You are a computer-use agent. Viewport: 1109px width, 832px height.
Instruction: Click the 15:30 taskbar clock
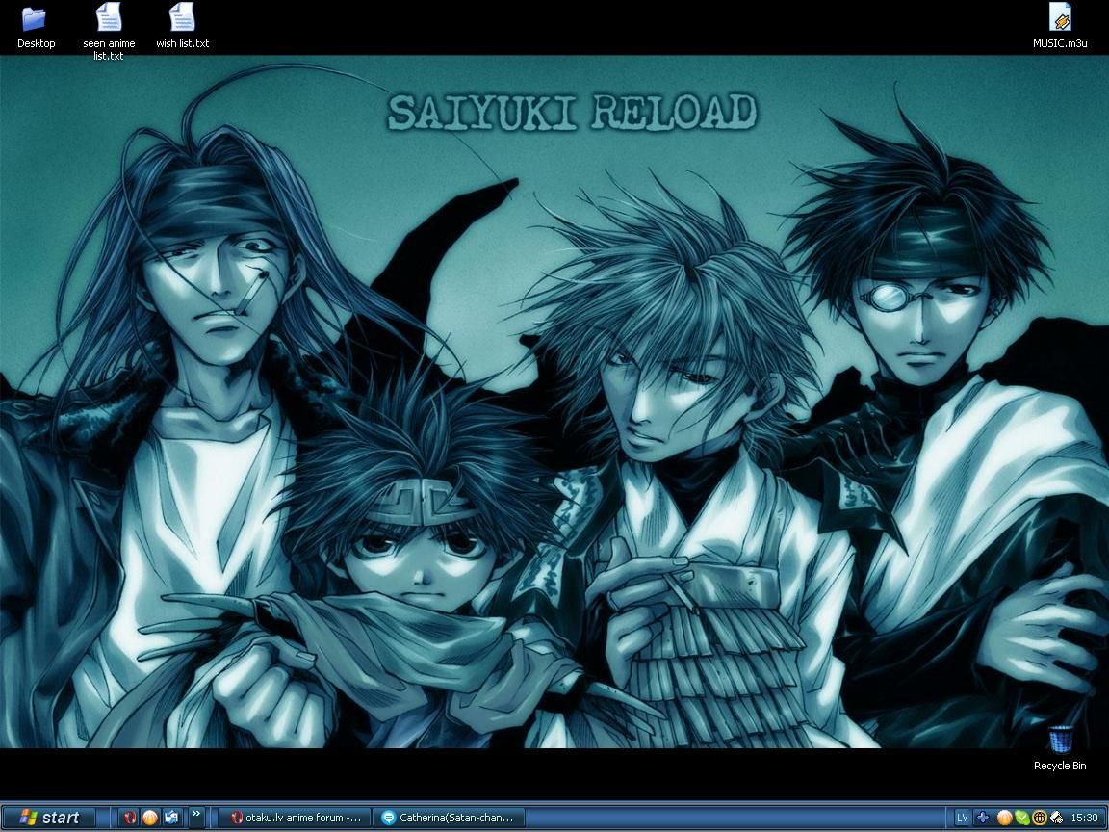(x=1084, y=818)
